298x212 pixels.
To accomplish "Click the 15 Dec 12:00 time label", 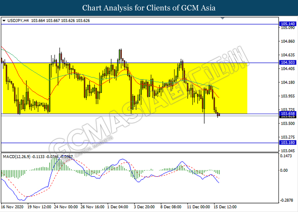I will [x=225, y=207].
